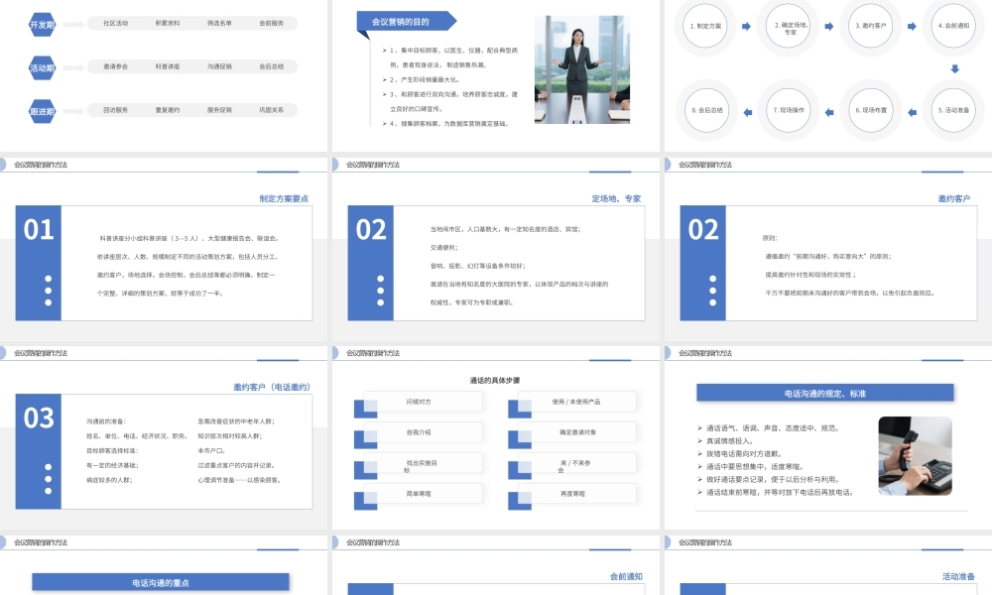Viewport: 992px width, 595px height.
Task: Click the 电话沟通的重点 banner
Action: coord(161,582)
